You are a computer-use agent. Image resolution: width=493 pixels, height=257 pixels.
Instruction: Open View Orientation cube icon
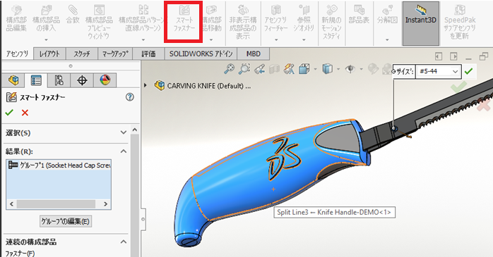tap(304, 68)
